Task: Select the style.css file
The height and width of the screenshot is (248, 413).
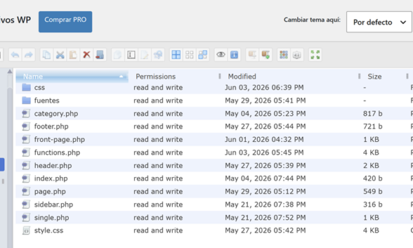Action: click(x=214, y=231)
